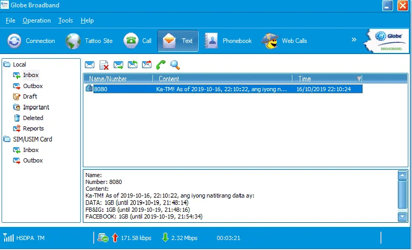412x250 pixels.
Task: Click the FACEBOOK: 1GB line in preview
Action: coord(144,216)
